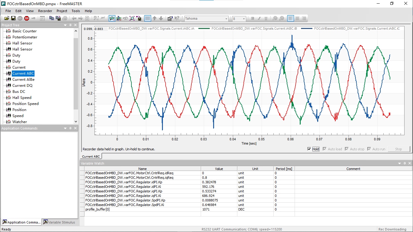Click the iB green legend entry
Viewport: 413px width, 232px height.
point(254,28)
